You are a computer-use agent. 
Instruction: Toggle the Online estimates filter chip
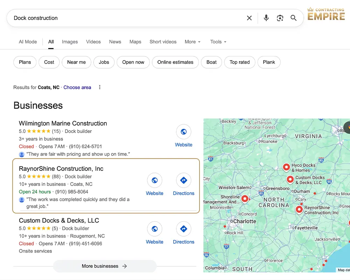(x=175, y=62)
